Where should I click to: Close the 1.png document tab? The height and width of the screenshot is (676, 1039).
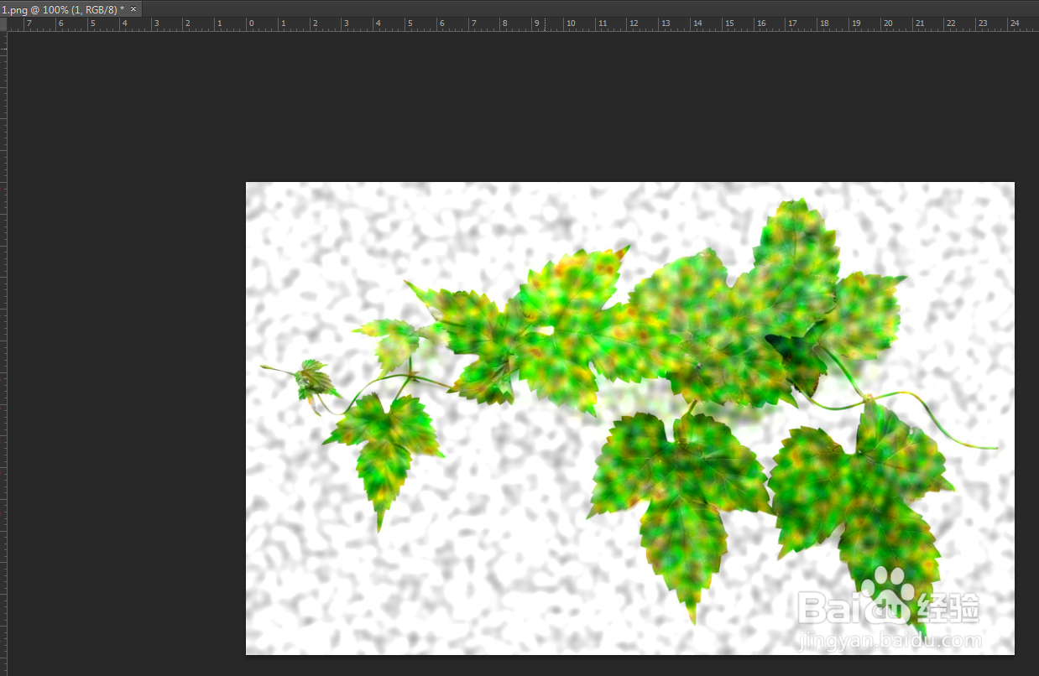(133, 8)
